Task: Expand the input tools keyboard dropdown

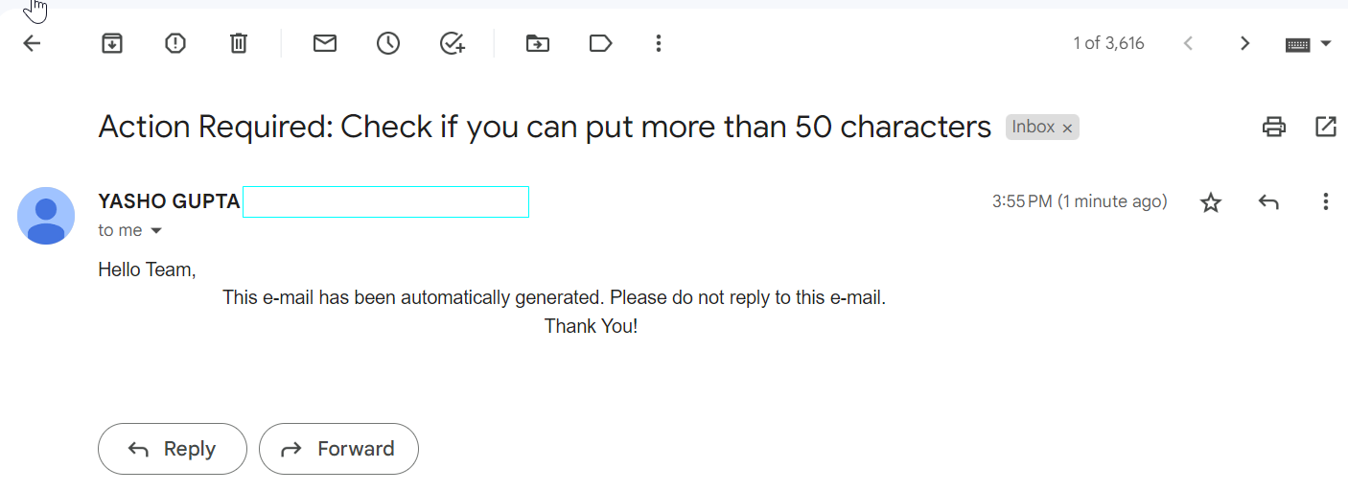Action: tap(1327, 43)
